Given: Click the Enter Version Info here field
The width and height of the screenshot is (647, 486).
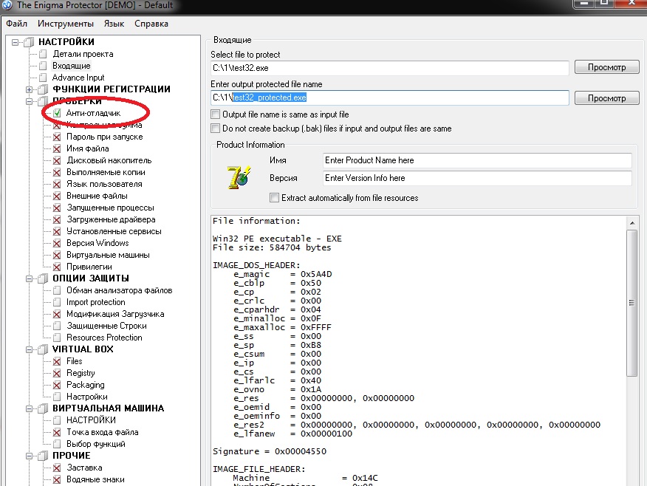Looking at the screenshot, I should (x=477, y=178).
